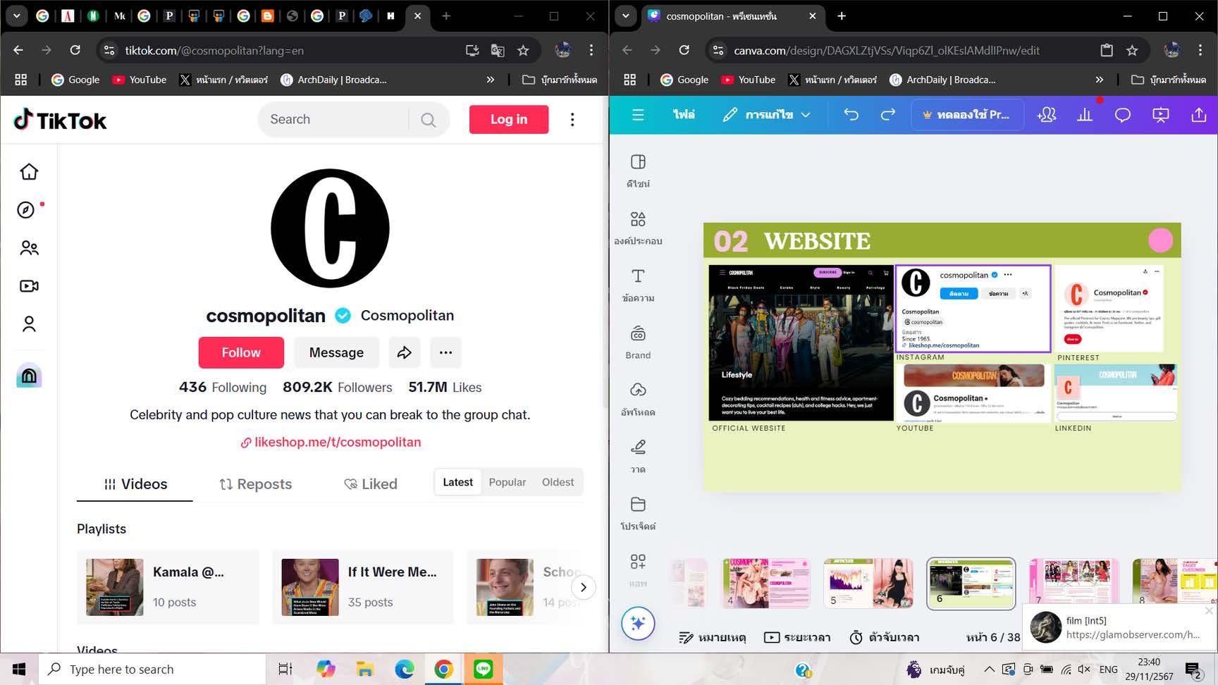Open the Canva hamburger menu
This screenshot has width=1218, height=685.
pyautogui.click(x=638, y=115)
